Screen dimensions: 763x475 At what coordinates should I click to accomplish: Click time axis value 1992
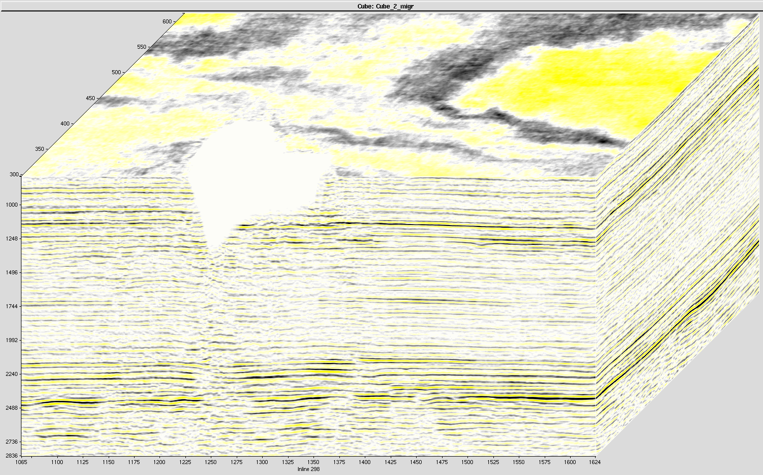click(12, 340)
